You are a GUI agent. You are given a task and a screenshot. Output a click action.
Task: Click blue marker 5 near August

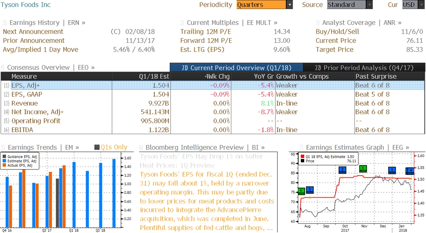click(310, 190)
